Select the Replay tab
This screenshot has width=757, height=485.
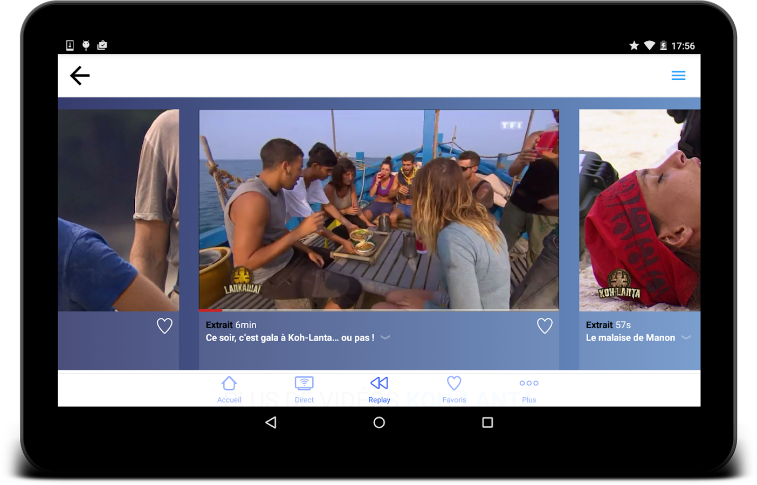click(379, 390)
